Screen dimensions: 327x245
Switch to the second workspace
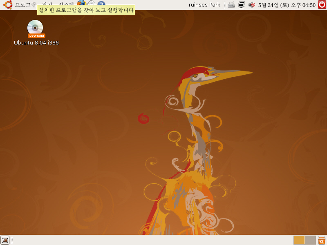310,240
